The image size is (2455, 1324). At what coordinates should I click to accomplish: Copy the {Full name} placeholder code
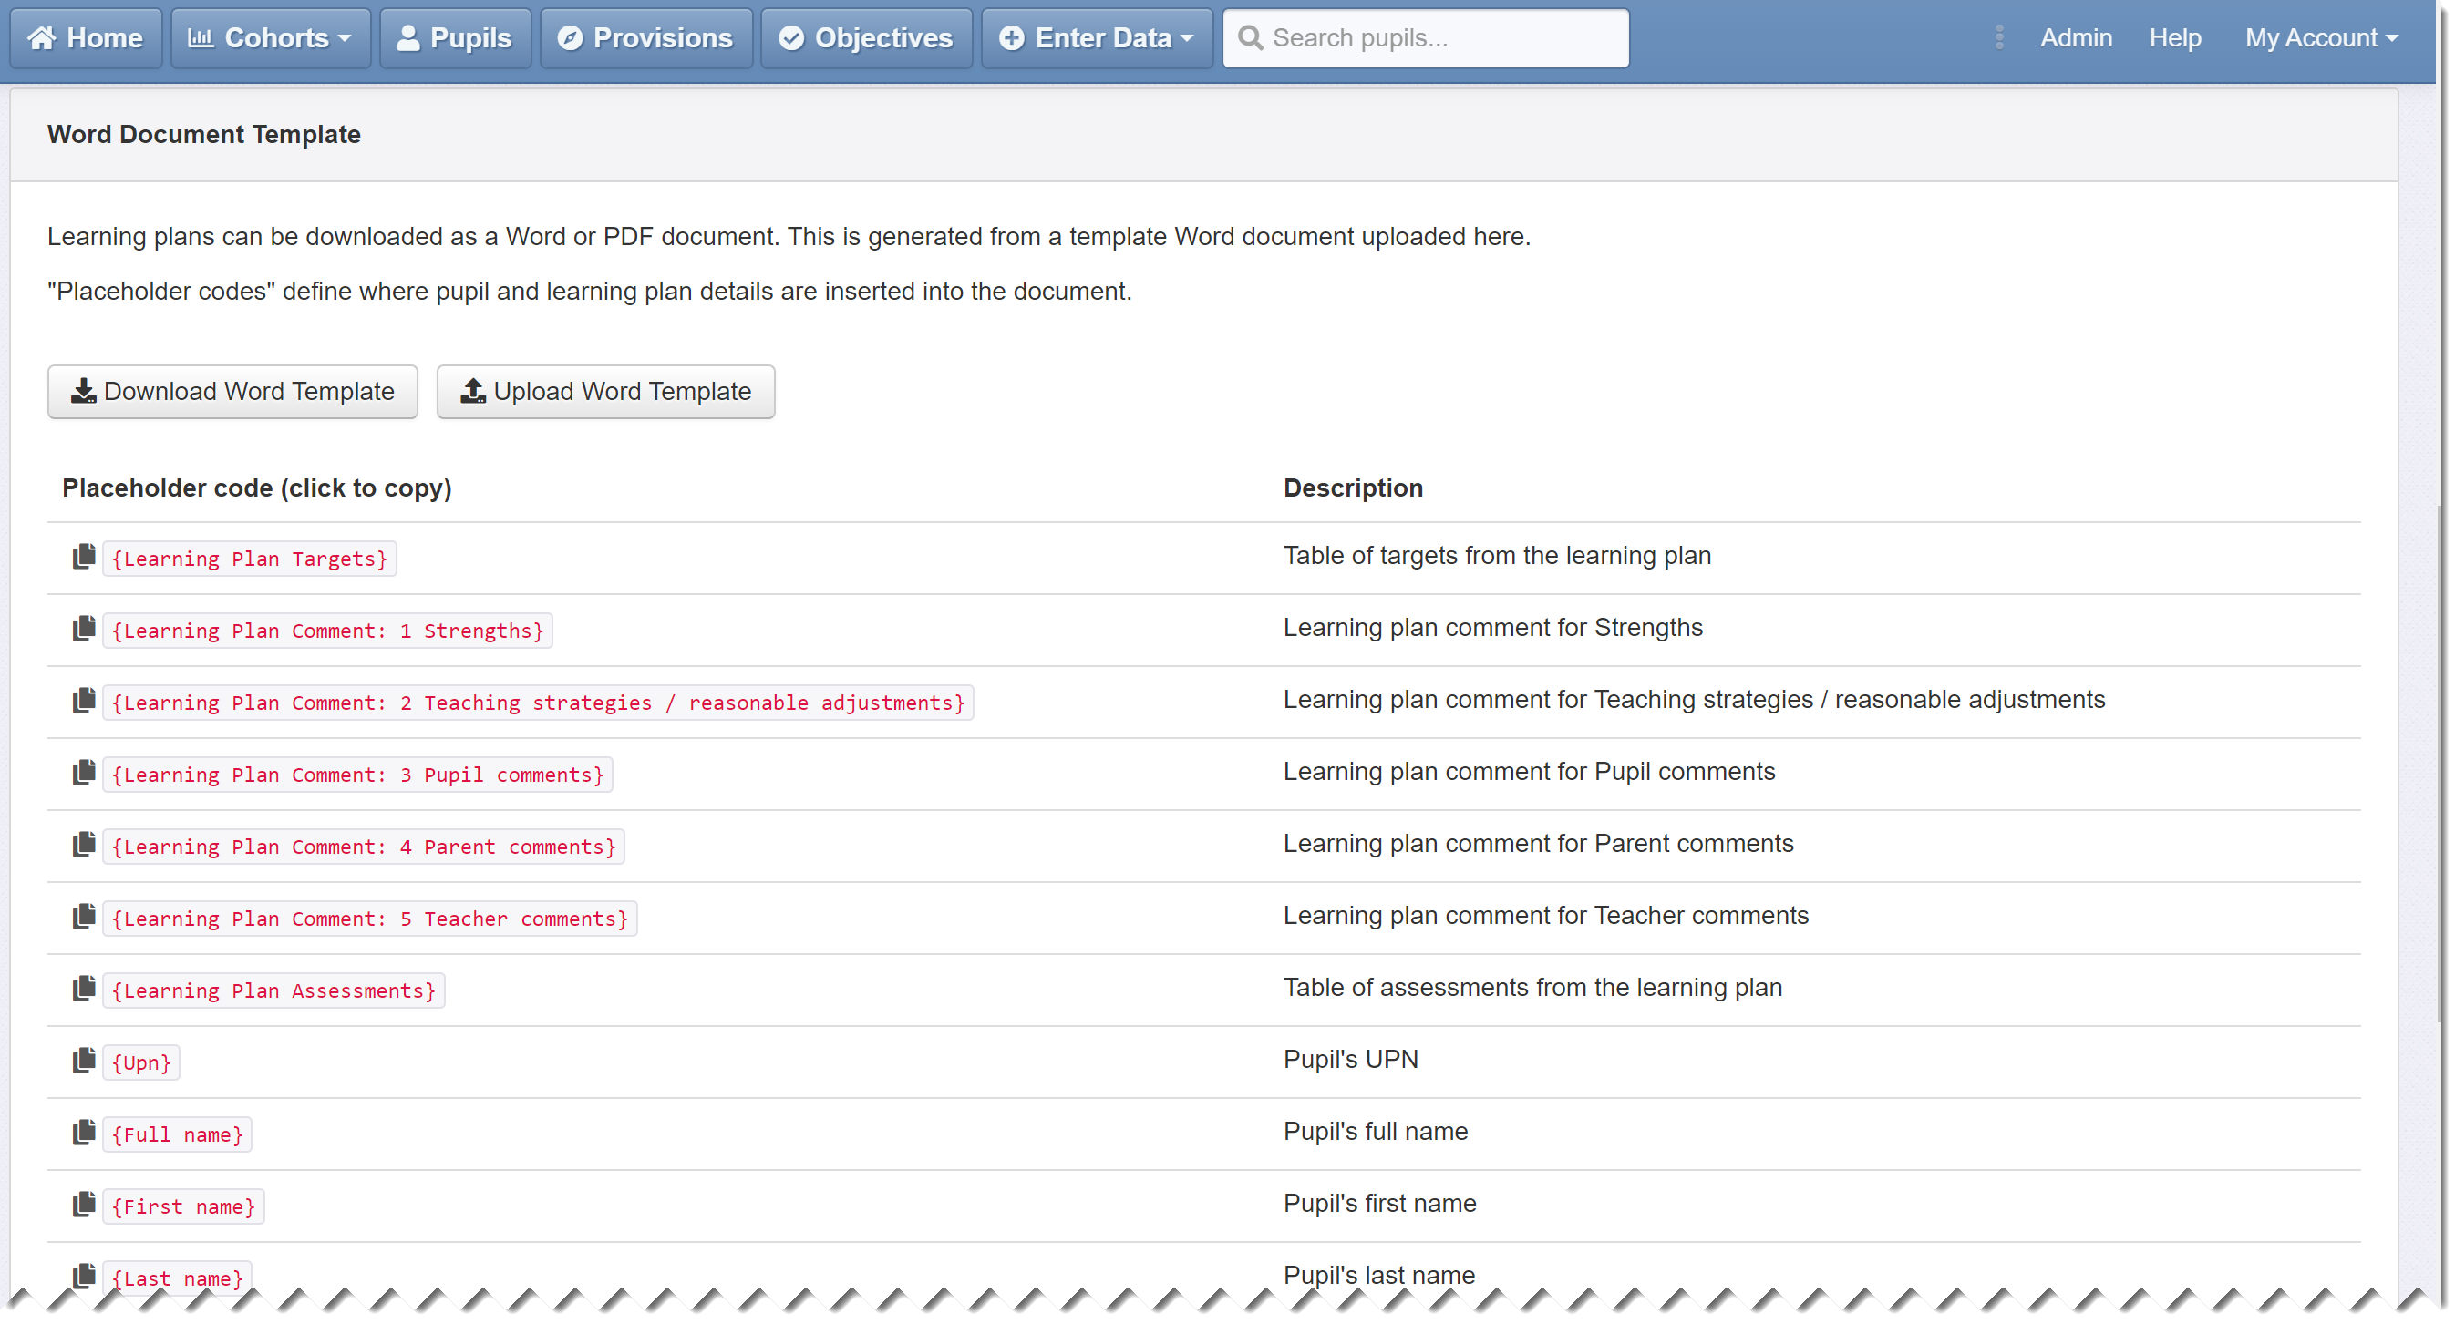[x=177, y=1134]
